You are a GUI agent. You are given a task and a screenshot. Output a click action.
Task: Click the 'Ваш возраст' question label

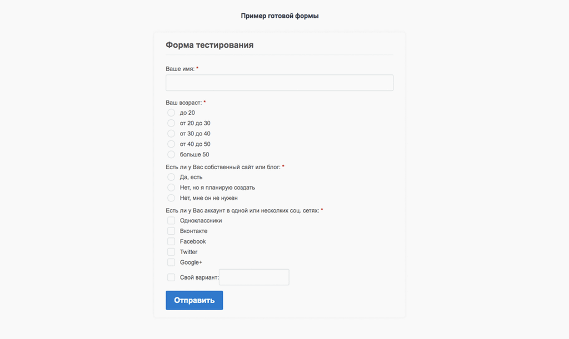184,103
